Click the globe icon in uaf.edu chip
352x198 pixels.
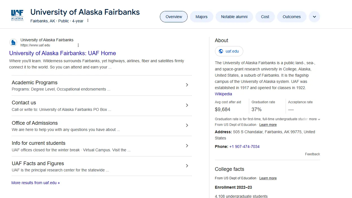point(221,51)
